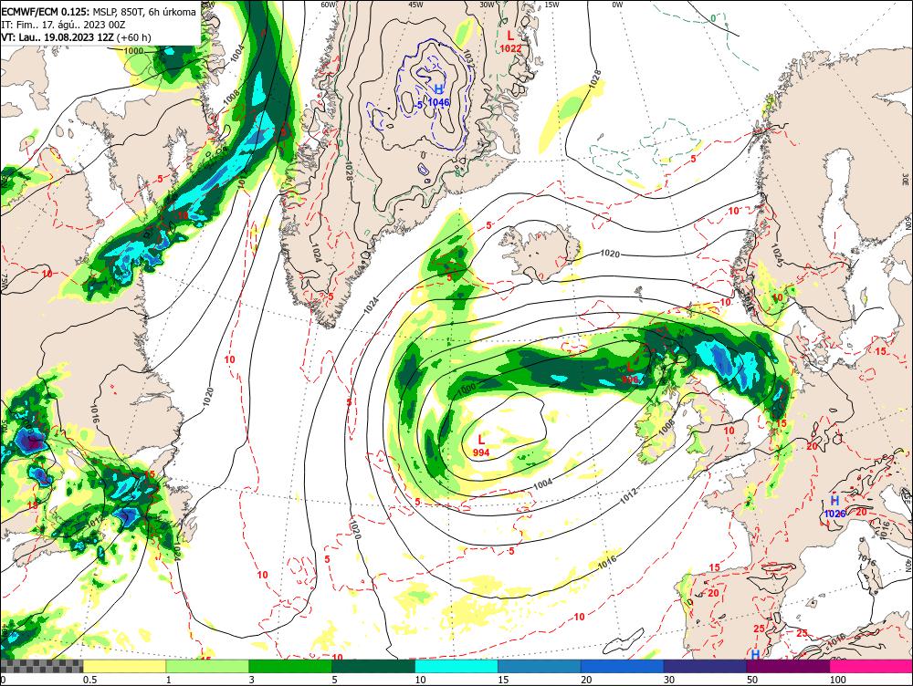The width and height of the screenshot is (913, 686).
Task: Click the '50' legend scale value
Action: pos(752,680)
